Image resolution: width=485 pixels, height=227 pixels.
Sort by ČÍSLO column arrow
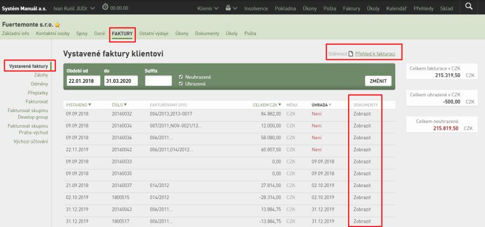(125, 105)
